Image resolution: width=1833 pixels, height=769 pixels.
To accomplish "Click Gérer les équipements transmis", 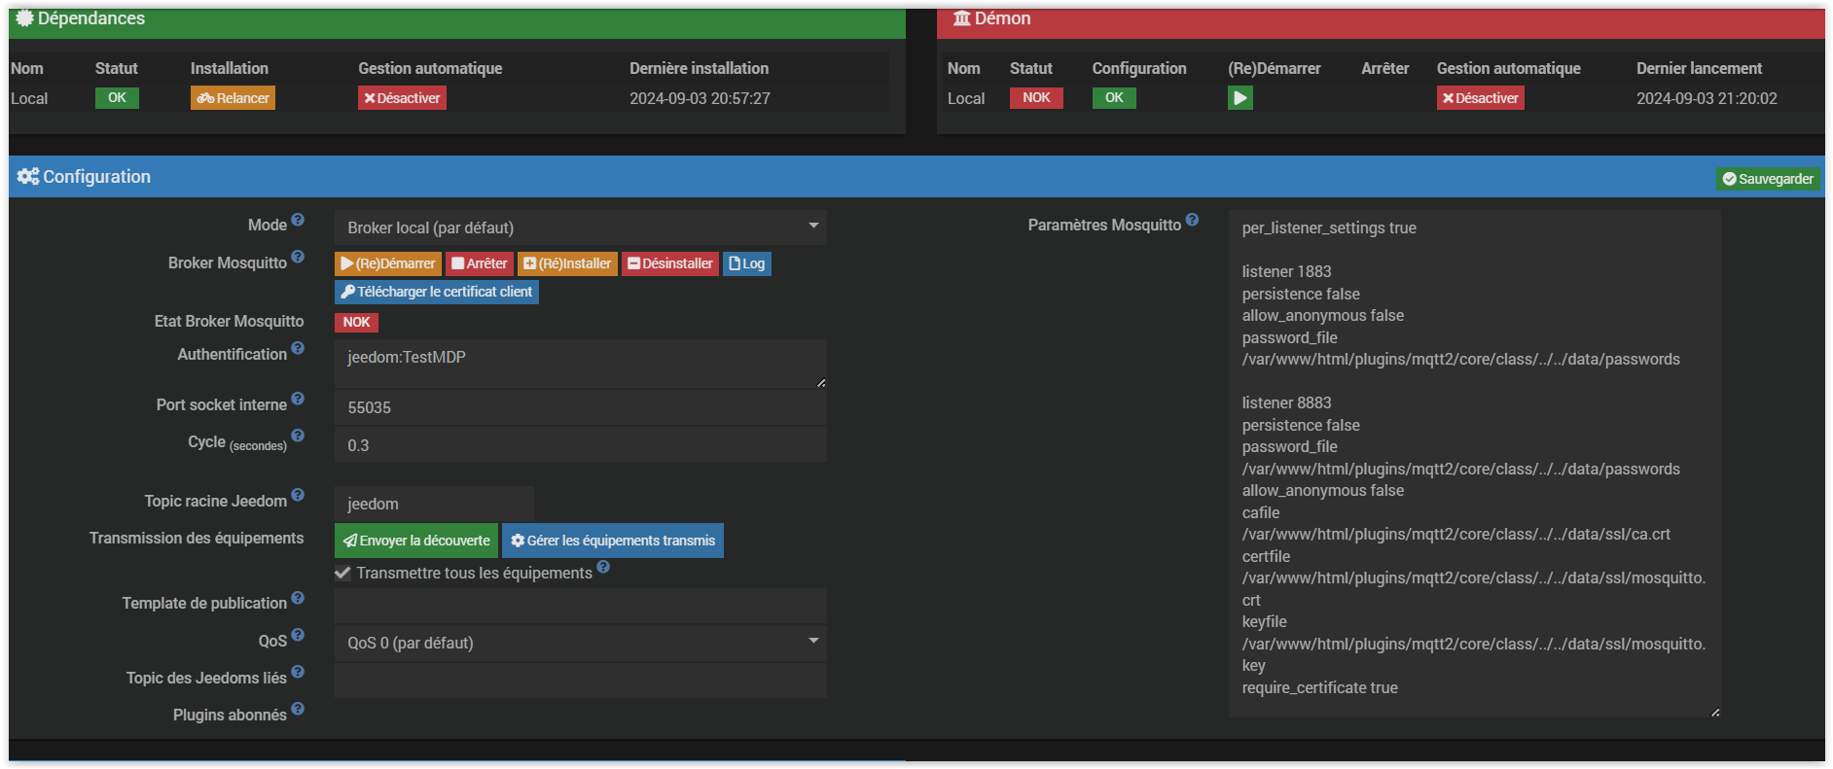I will click(x=613, y=541).
